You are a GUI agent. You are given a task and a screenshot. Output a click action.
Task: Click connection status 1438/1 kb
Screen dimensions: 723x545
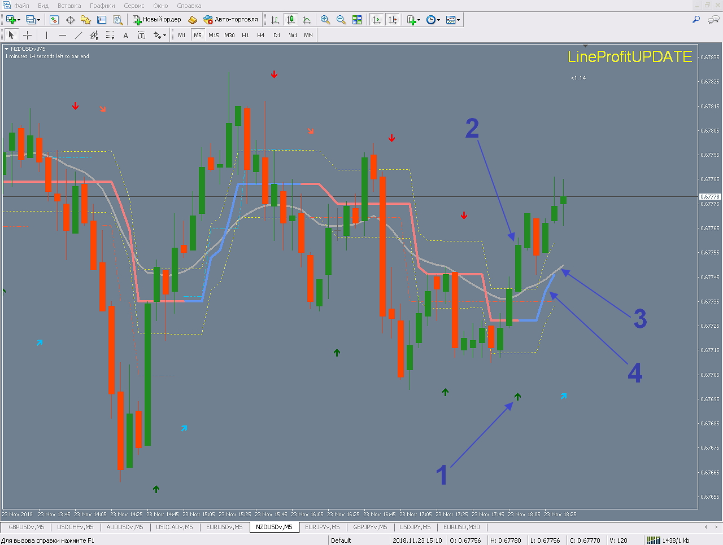(x=668, y=540)
